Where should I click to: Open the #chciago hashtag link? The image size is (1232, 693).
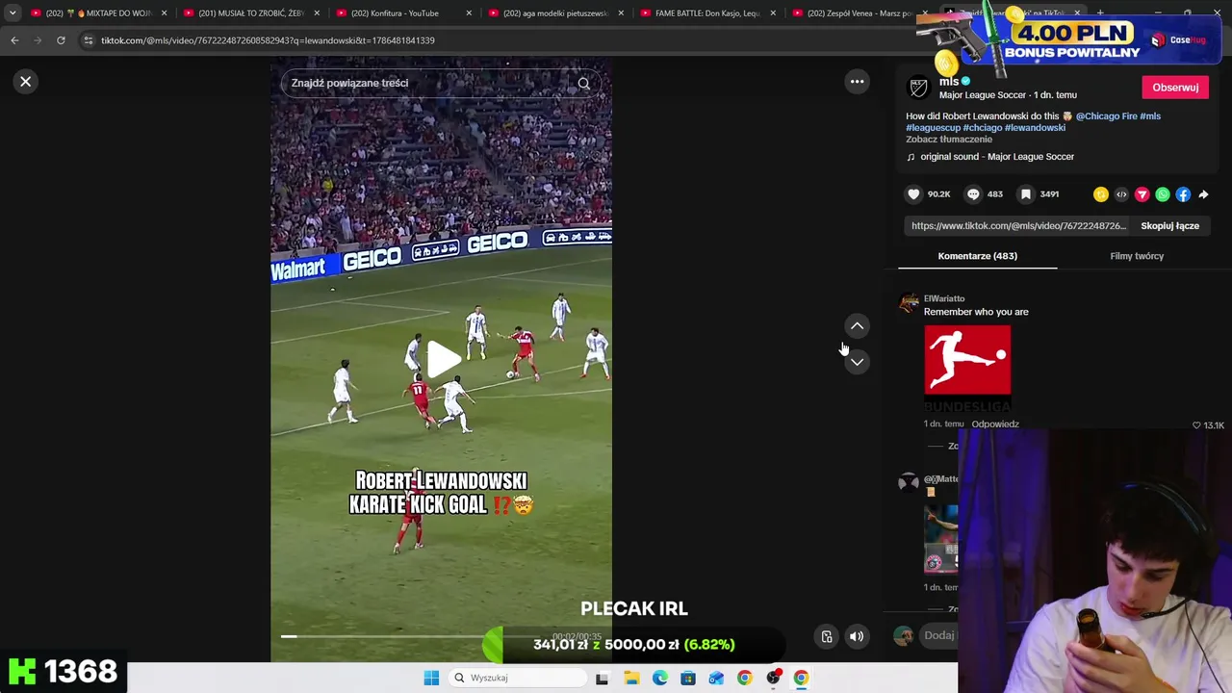pyautogui.click(x=983, y=128)
